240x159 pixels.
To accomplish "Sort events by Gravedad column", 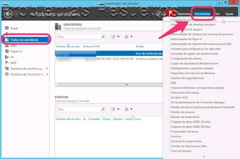I will click(94, 119).
